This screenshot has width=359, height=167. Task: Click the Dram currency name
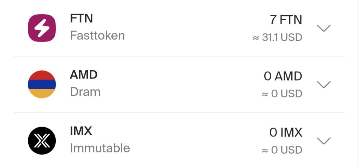pos(85,92)
